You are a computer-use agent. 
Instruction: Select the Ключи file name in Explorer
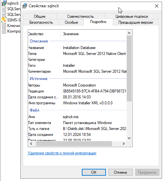[14, 26]
